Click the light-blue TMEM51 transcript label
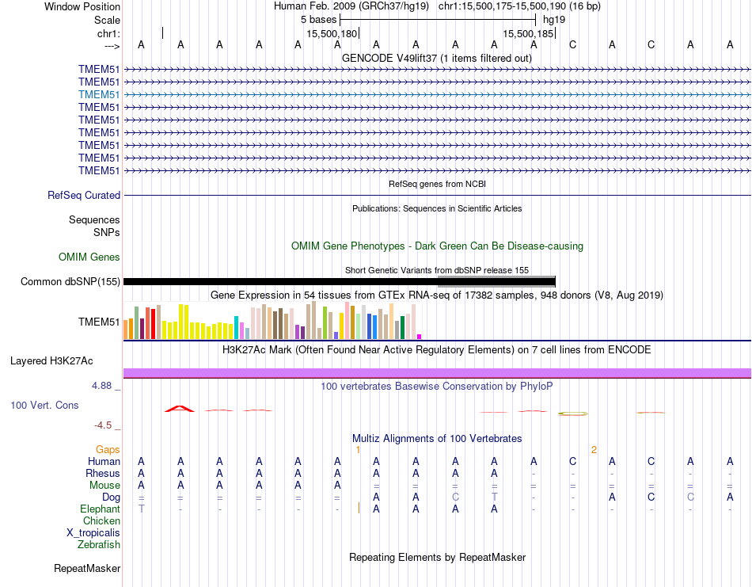752x587 pixels. pyautogui.click(x=99, y=94)
